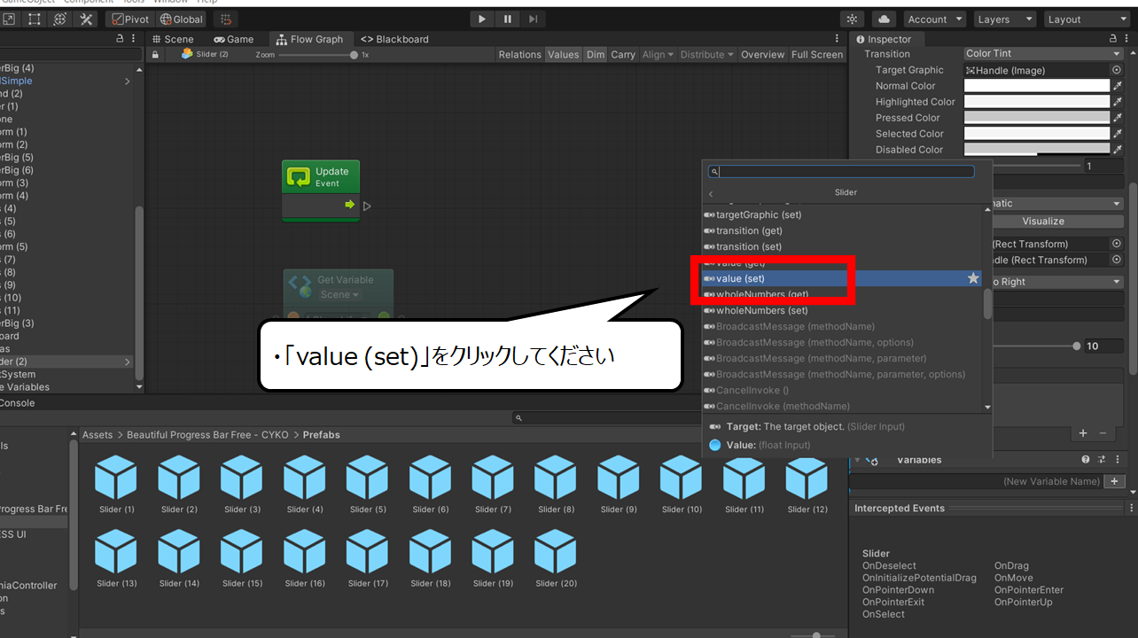Viewport: 1138px width, 638px height.
Task: Lock the Hierarchy panel
Action: (121, 39)
